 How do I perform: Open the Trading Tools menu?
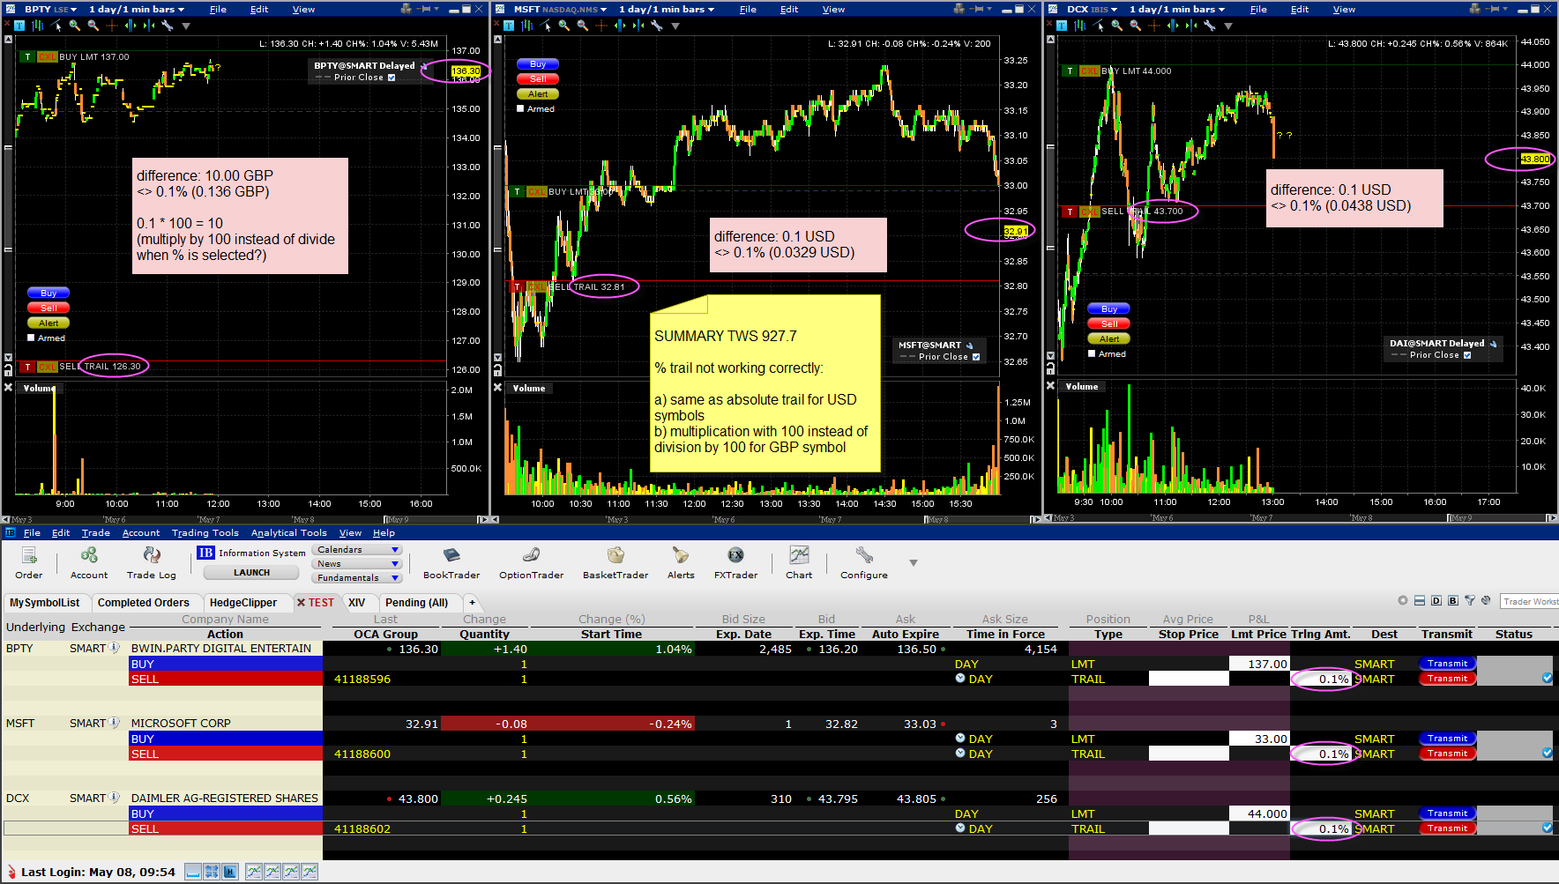point(205,532)
